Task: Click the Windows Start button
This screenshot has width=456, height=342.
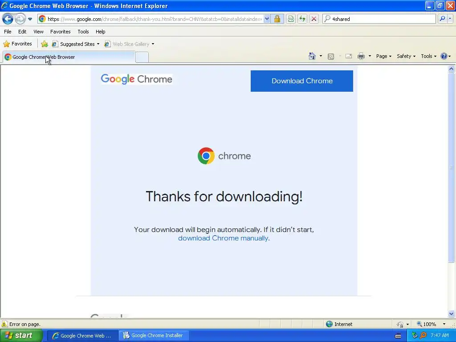Action: click(x=21, y=336)
